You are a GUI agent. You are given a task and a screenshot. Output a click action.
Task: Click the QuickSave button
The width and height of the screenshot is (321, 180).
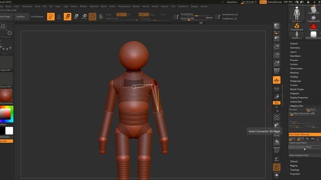click(x=232, y=2)
